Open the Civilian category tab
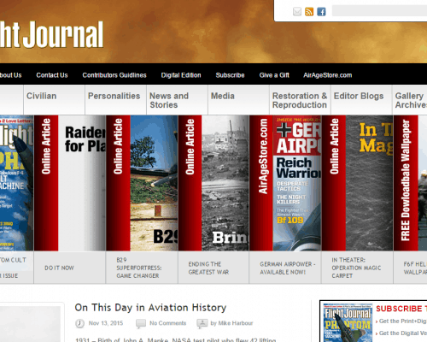The image size is (427, 342). [x=54, y=100]
